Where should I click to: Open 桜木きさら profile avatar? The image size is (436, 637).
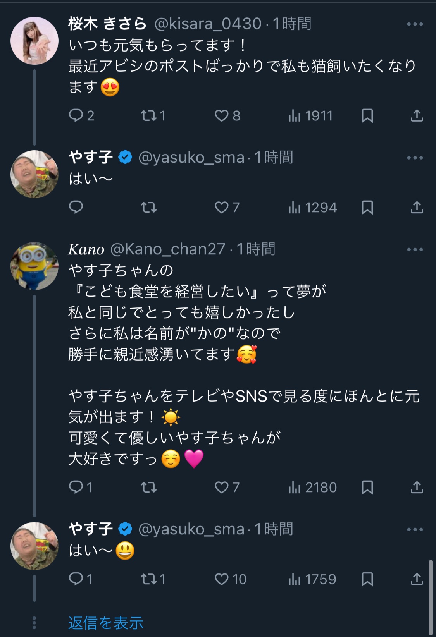[34, 40]
